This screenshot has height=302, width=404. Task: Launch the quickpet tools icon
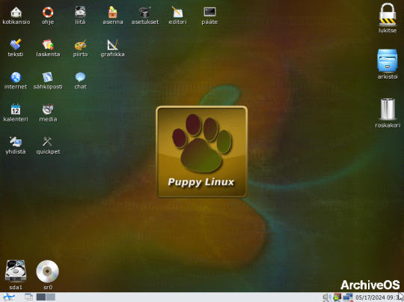(x=48, y=142)
